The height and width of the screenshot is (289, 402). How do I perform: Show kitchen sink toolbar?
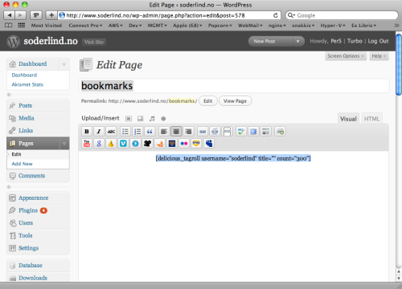(x=265, y=132)
